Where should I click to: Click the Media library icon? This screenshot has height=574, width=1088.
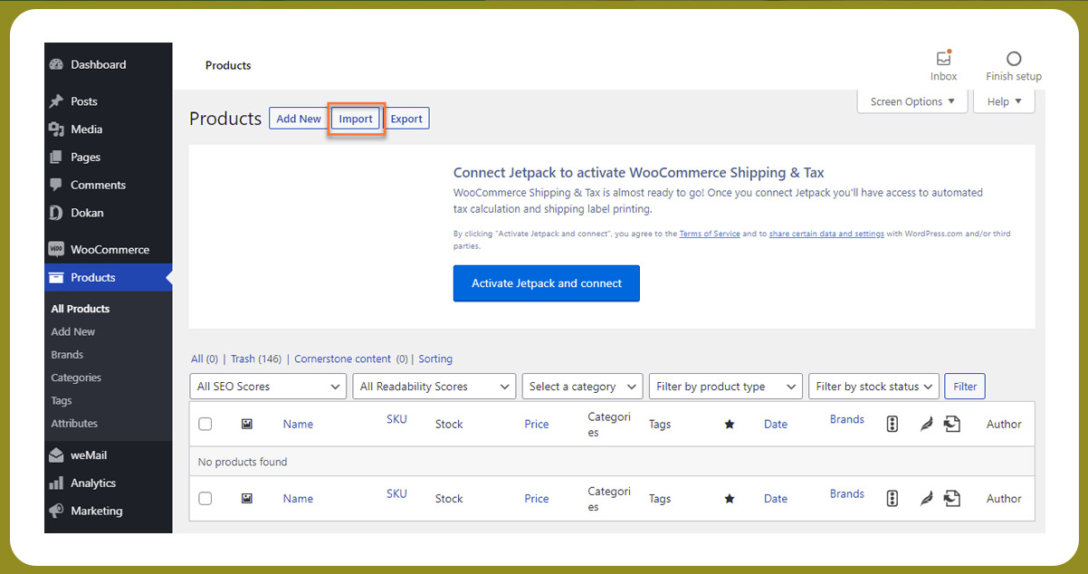(x=56, y=129)
